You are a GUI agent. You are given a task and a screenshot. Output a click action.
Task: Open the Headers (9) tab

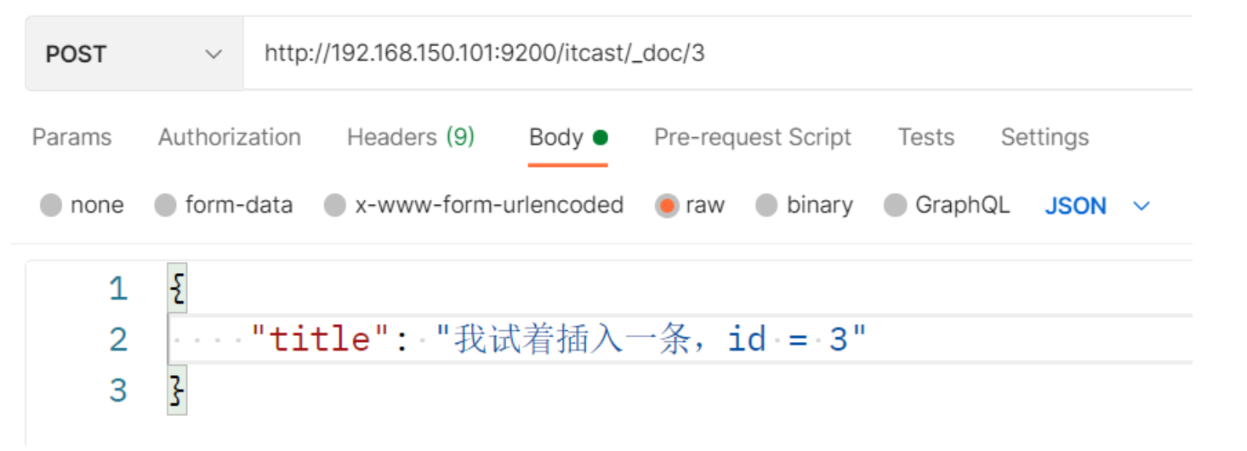click(410, 137)
